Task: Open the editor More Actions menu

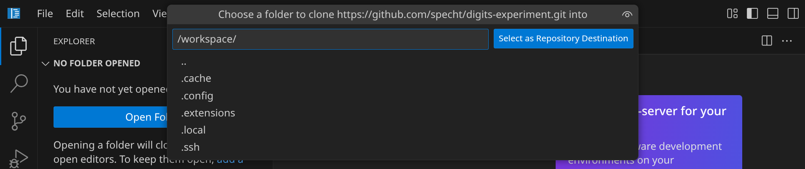Action: [787, 41]
